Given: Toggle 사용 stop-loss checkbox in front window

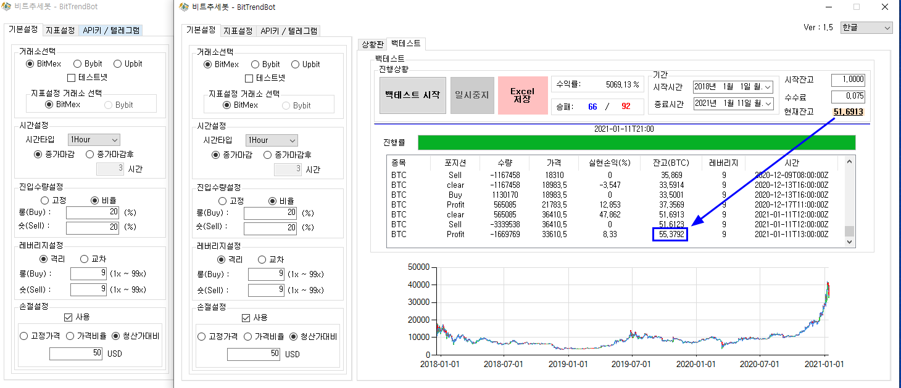Looking at the screenshot, I should (x=246, y=318).
